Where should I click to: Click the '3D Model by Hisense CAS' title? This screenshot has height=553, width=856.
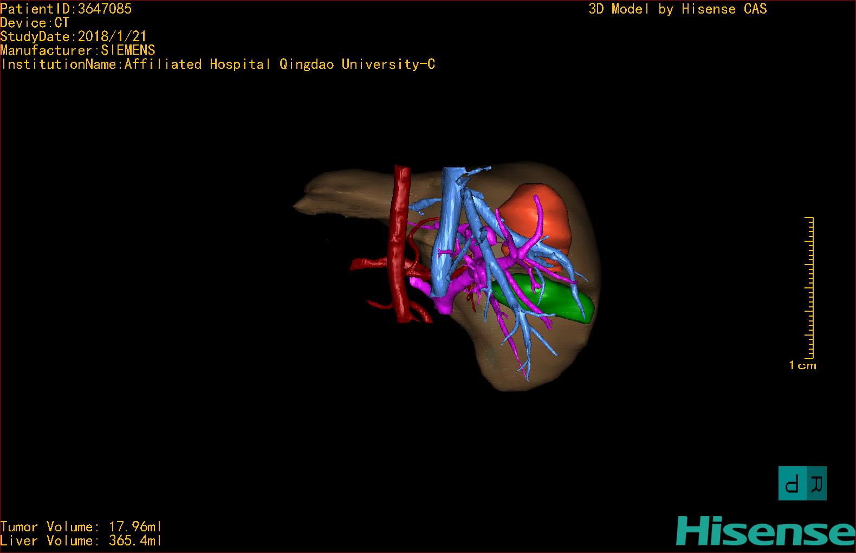point(678,9)
